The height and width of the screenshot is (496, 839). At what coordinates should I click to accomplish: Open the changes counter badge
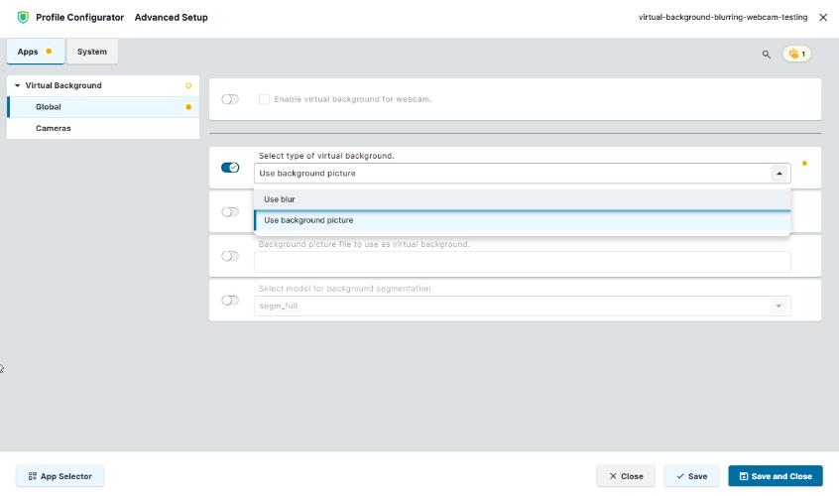pyautogui.click(x=797, y=55)
